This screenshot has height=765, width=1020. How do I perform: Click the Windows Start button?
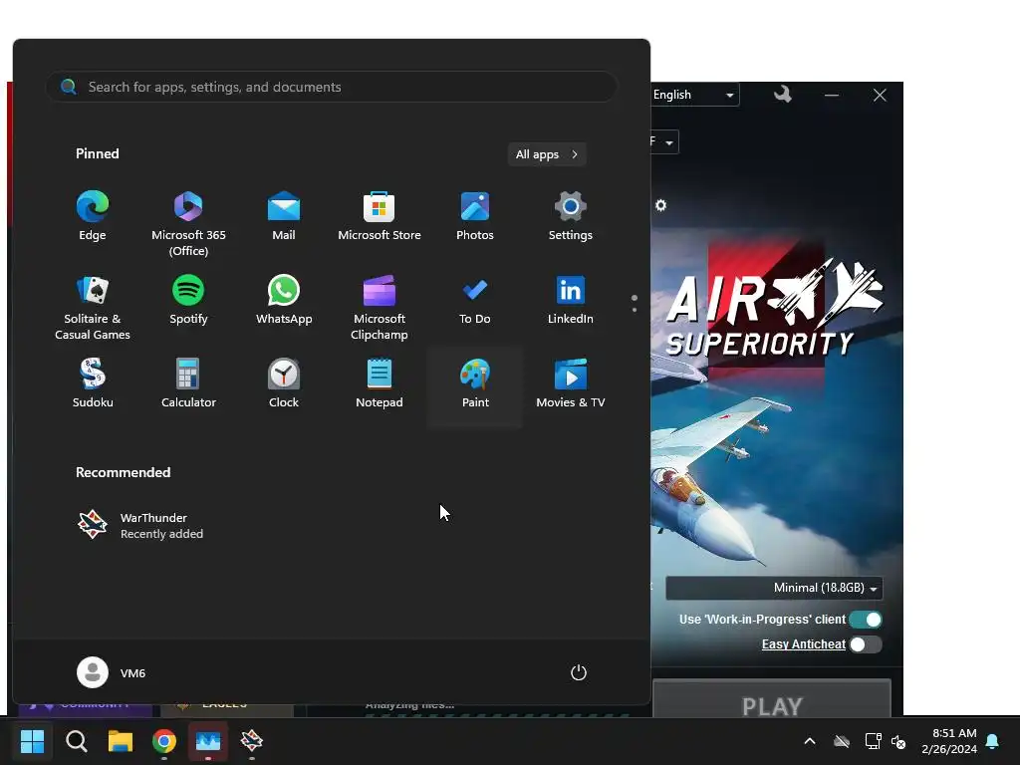click(32, 741)
